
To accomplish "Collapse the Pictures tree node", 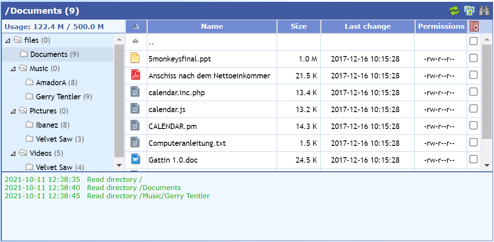I will (x=13, y=111).
